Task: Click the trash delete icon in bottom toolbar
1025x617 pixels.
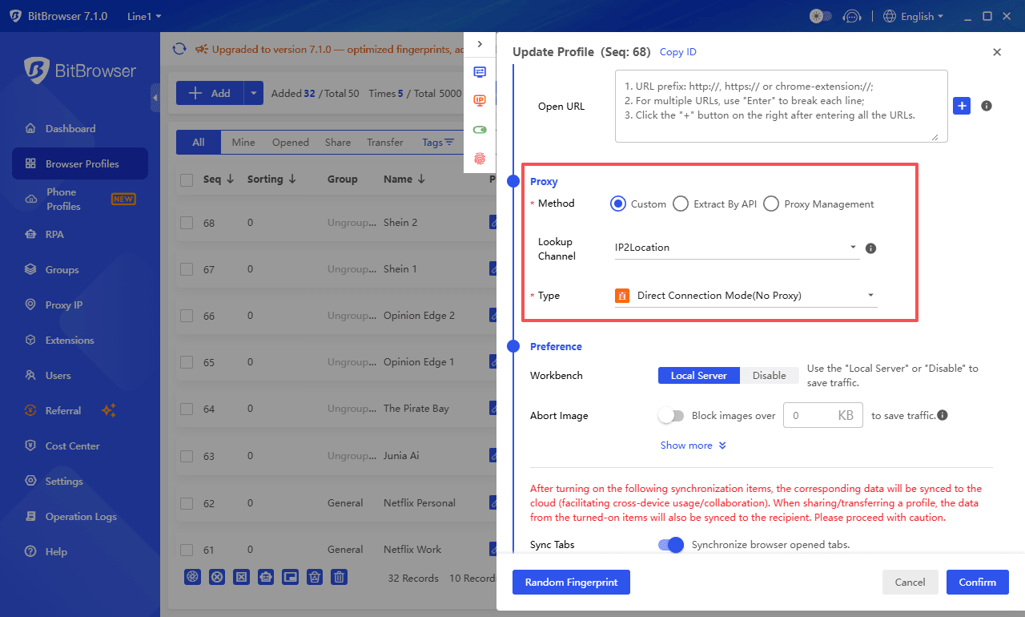Action: coord(340,577)
